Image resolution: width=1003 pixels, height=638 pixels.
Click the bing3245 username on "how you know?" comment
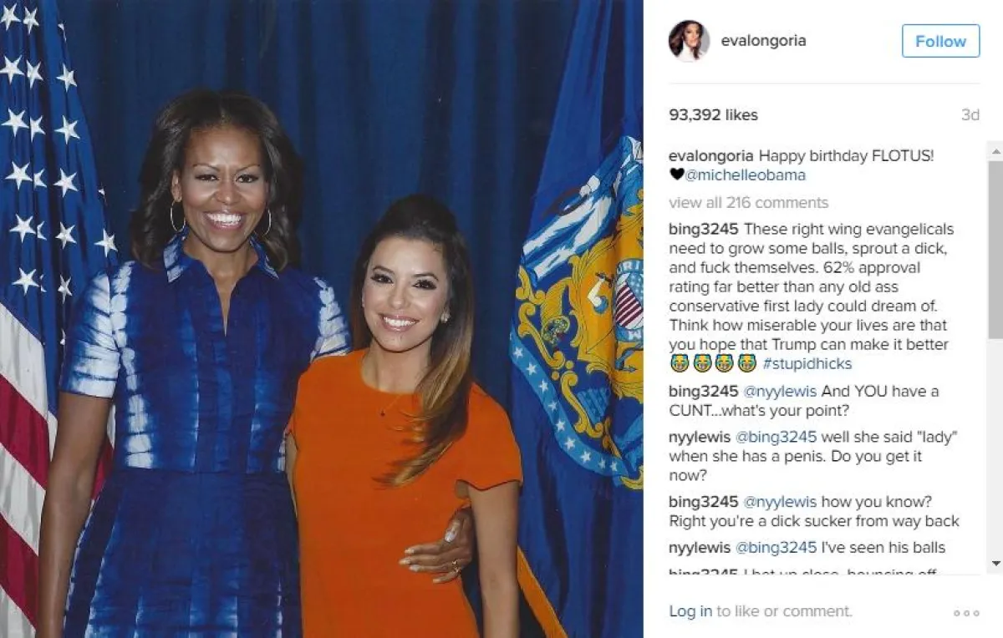[703, 502]
